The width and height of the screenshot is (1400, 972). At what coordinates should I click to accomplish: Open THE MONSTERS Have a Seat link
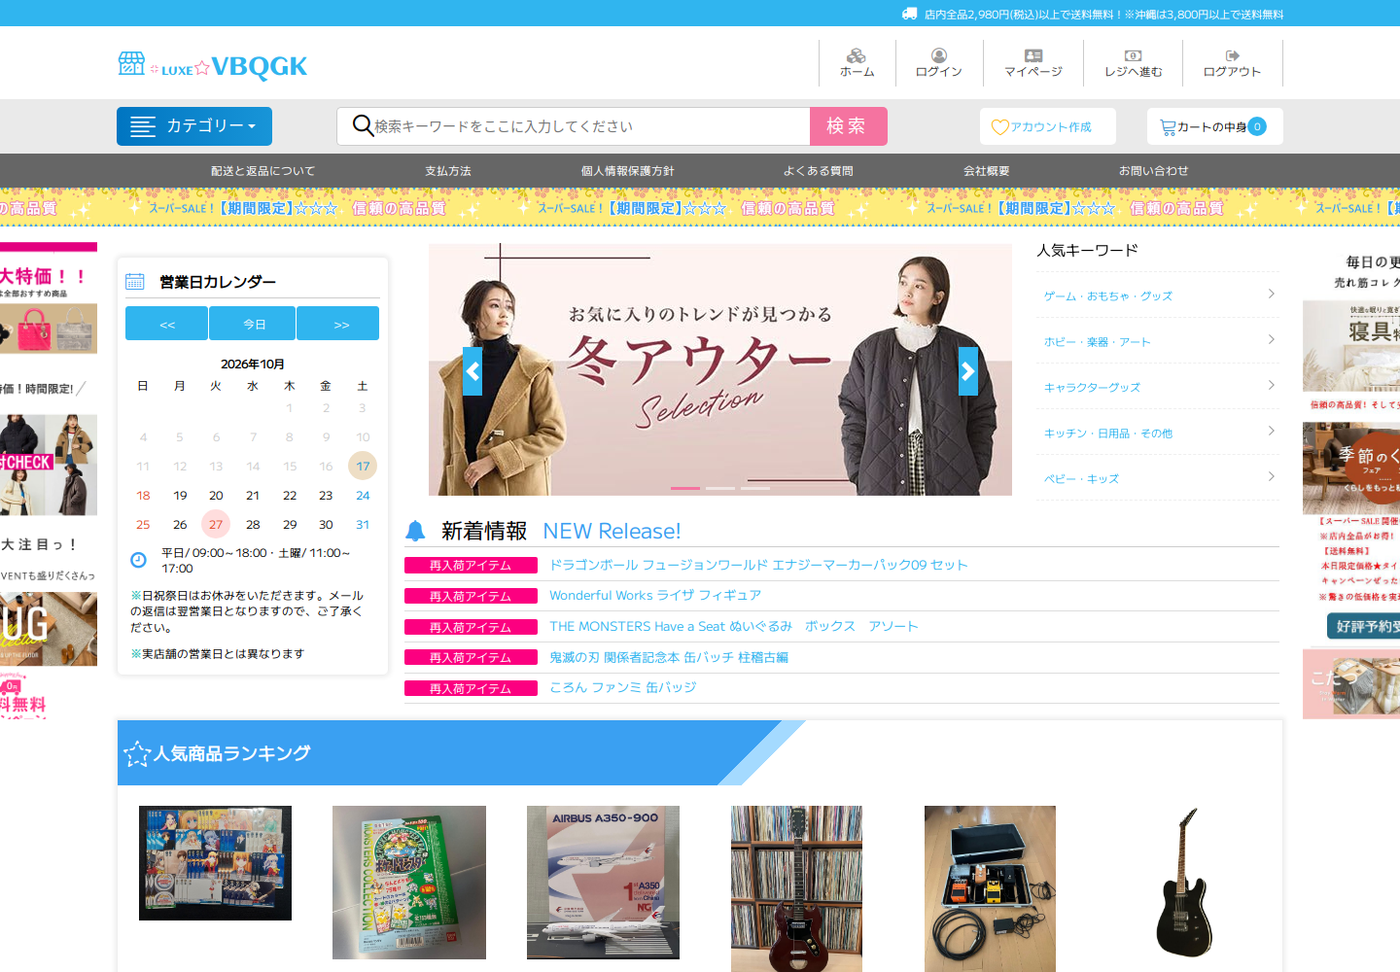(734, 626)
